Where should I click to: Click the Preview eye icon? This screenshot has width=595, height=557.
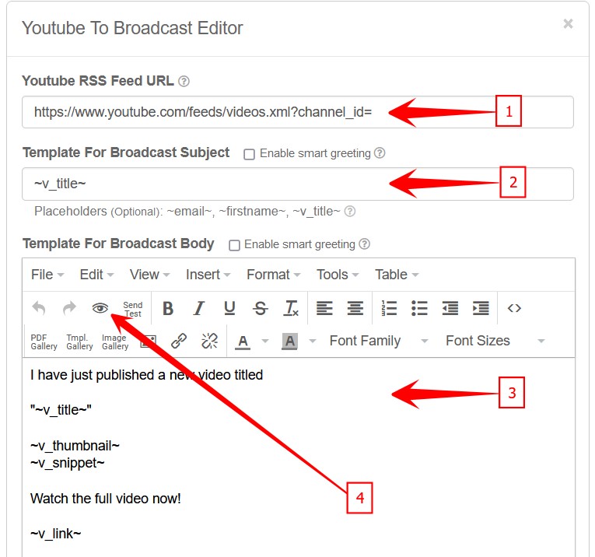pos(100,309)
